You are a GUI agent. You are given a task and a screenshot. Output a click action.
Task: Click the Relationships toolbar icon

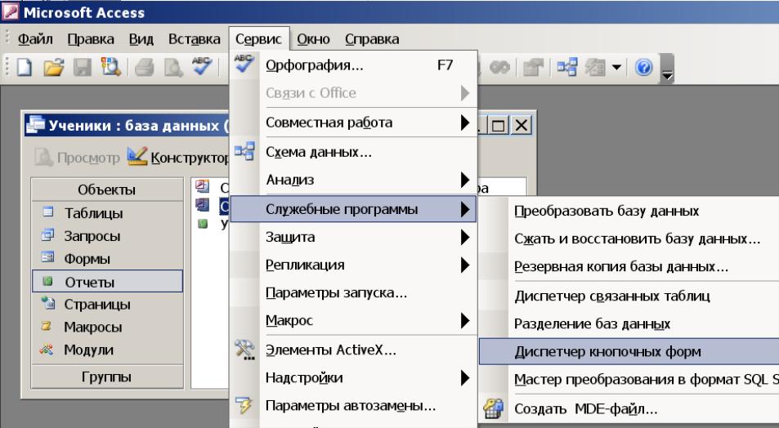click(x=566, y=67)
